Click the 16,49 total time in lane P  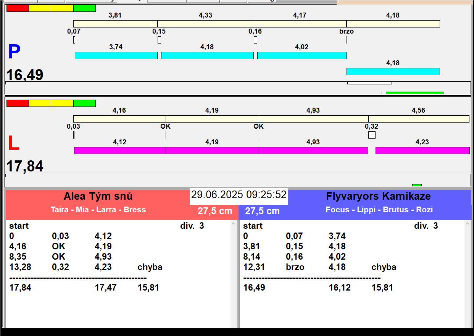coord(25,75)
